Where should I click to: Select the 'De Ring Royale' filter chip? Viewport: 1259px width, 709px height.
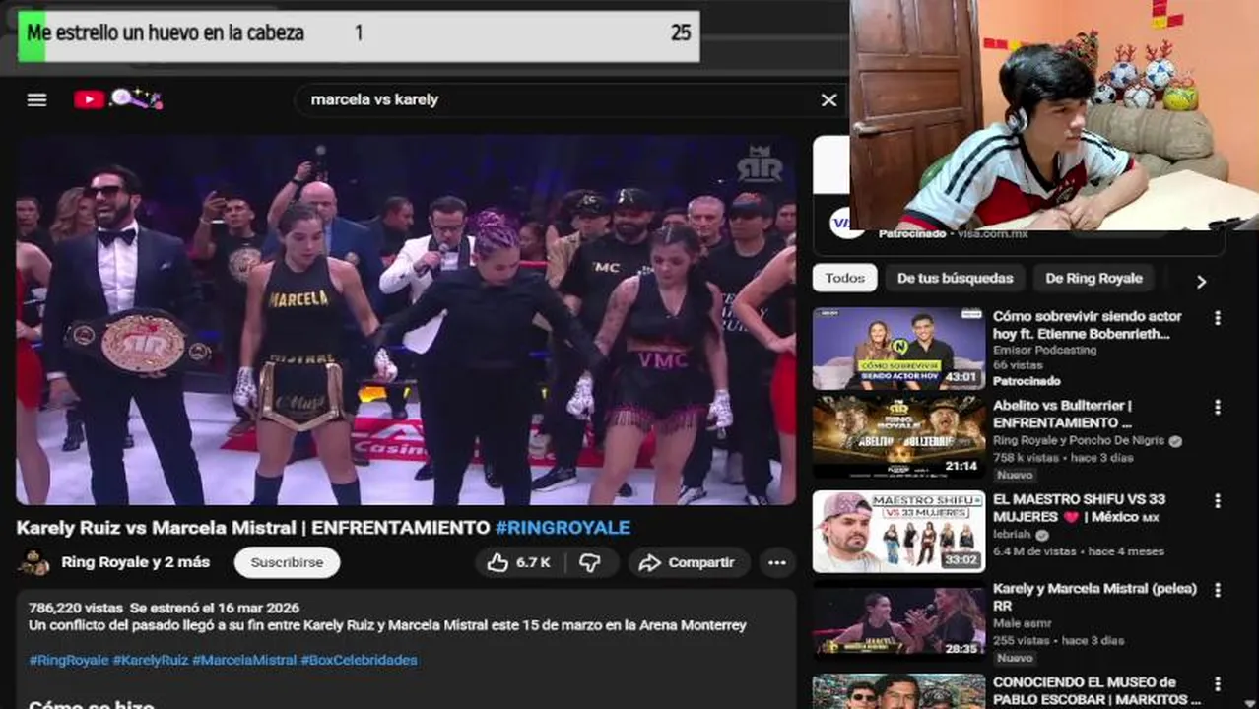[x=1093, y=278]
